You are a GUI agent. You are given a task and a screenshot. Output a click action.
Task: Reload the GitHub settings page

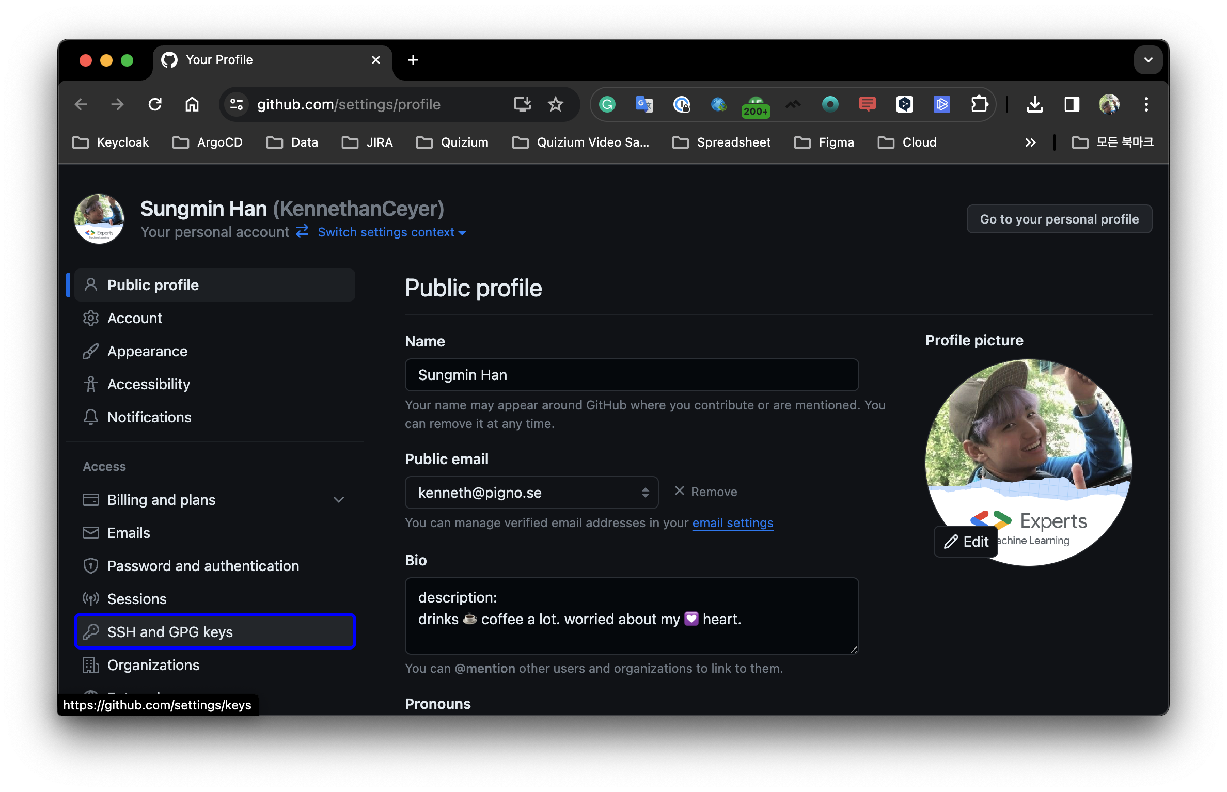(155, 105)
